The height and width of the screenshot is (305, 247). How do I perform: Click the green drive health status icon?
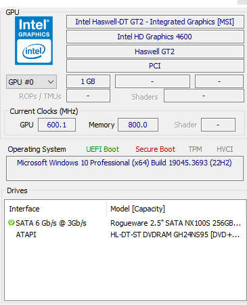11,223
